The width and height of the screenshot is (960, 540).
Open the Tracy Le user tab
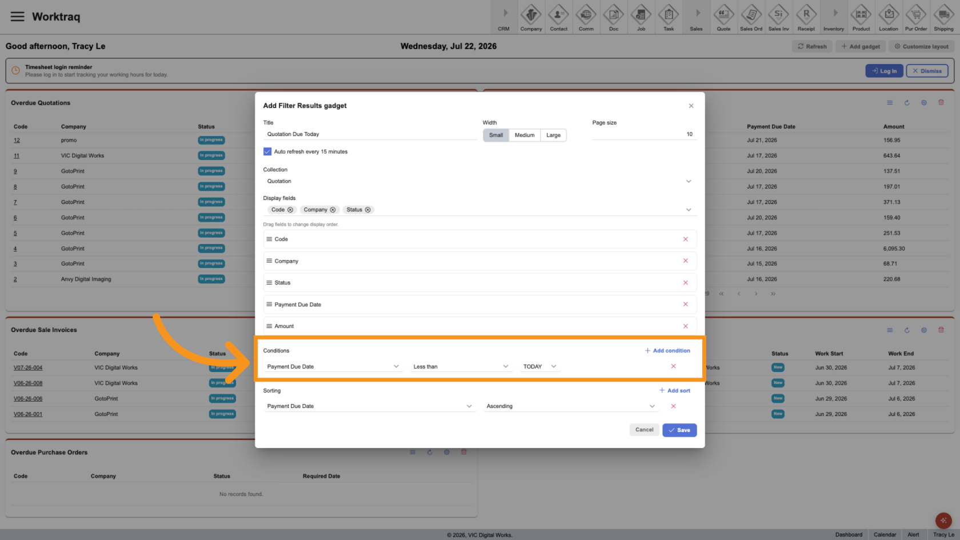click(x=943, y=535)
